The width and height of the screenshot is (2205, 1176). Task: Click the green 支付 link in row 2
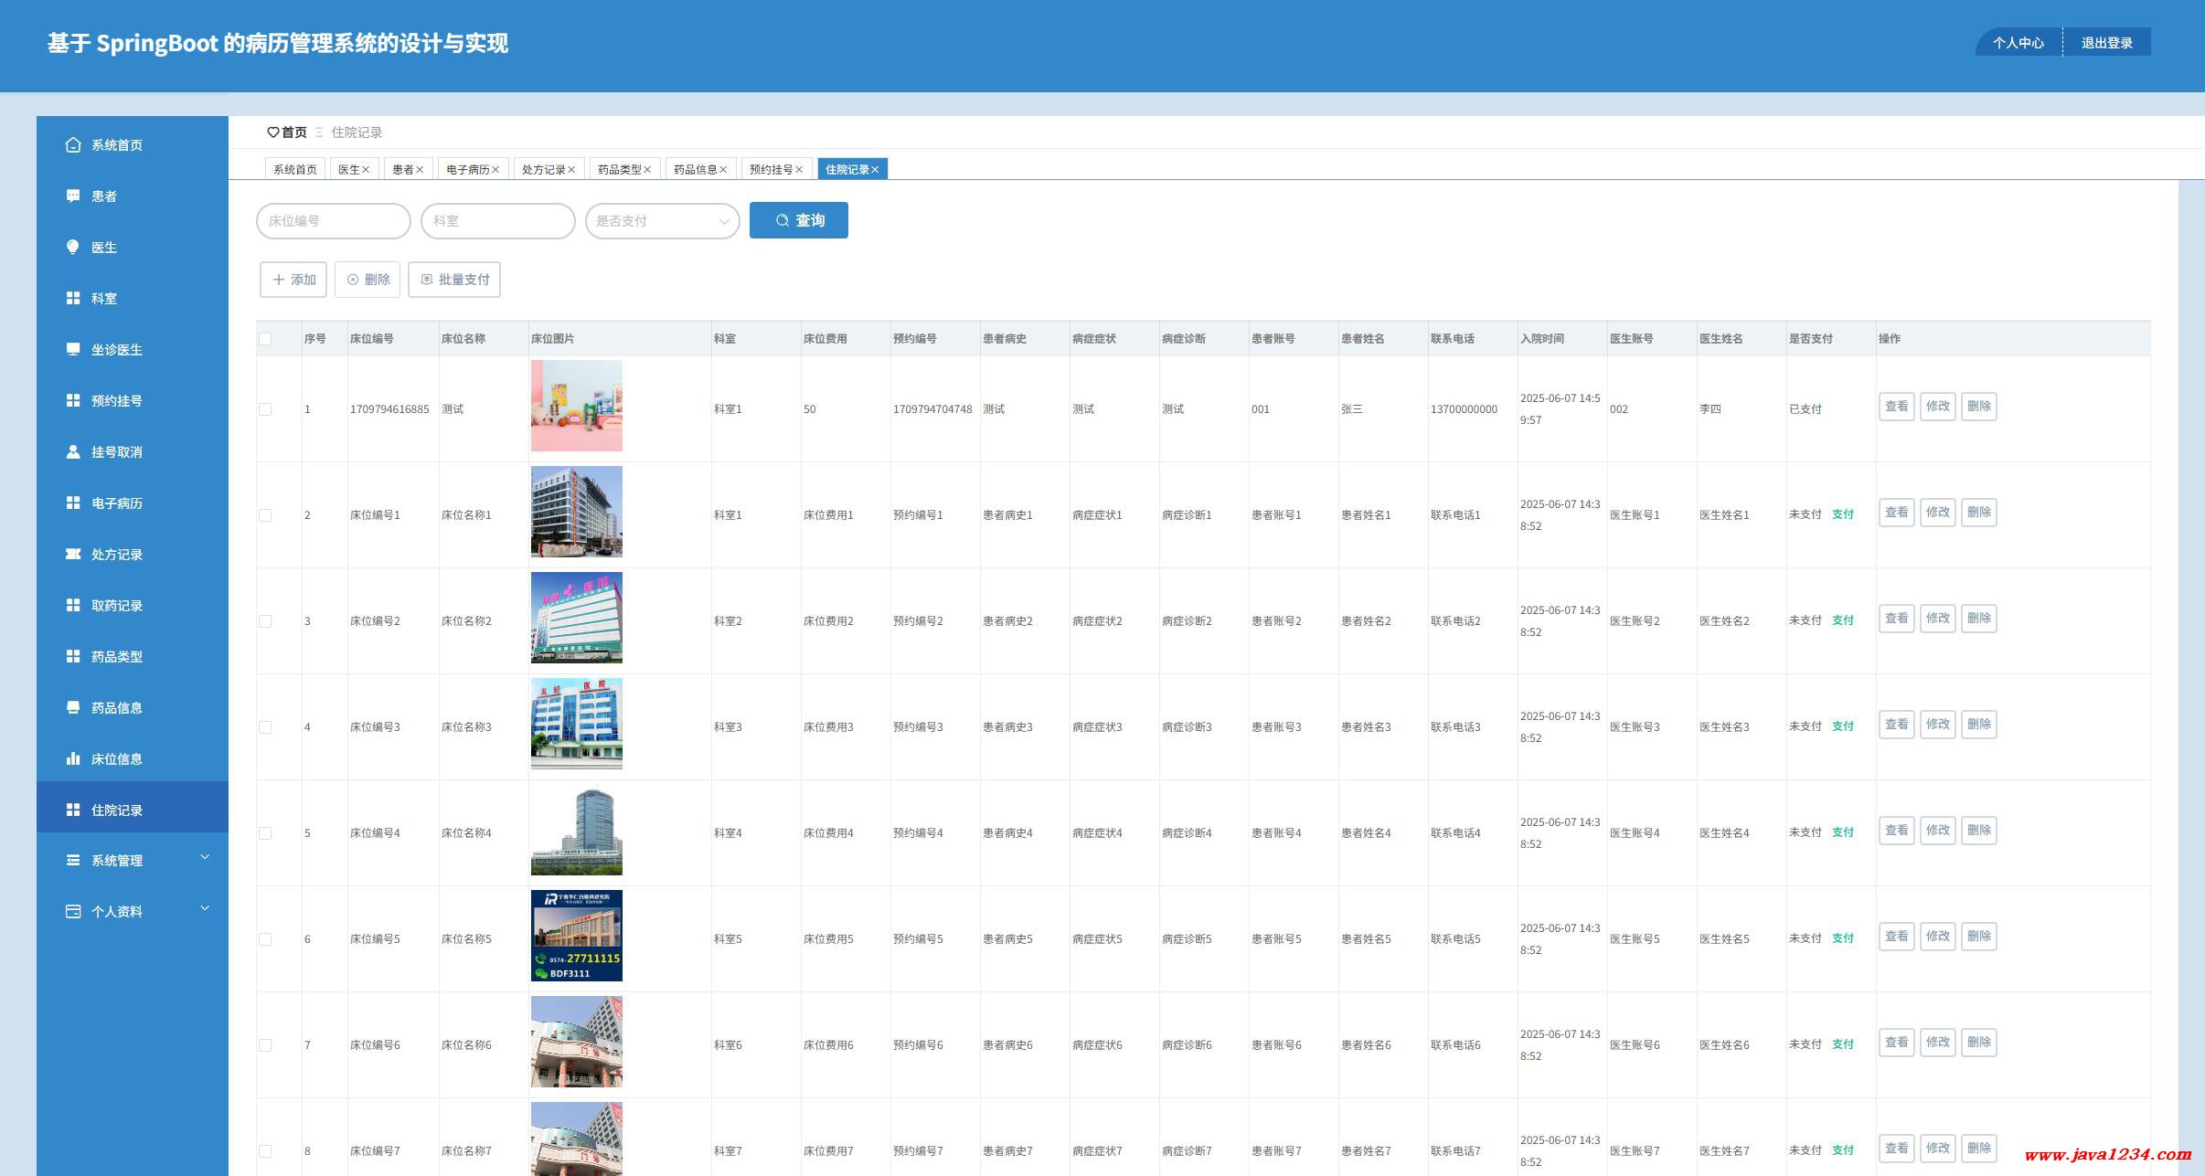click(1842, 514)
